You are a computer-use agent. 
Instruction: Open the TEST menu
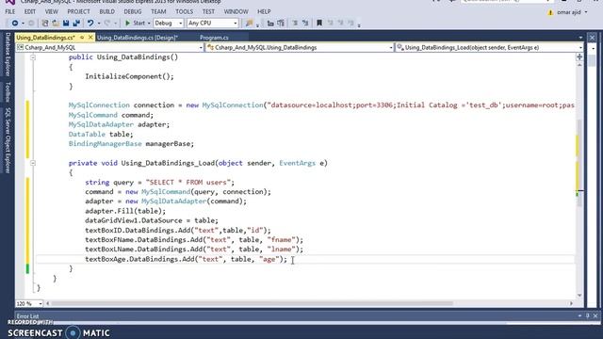point(208,11)
